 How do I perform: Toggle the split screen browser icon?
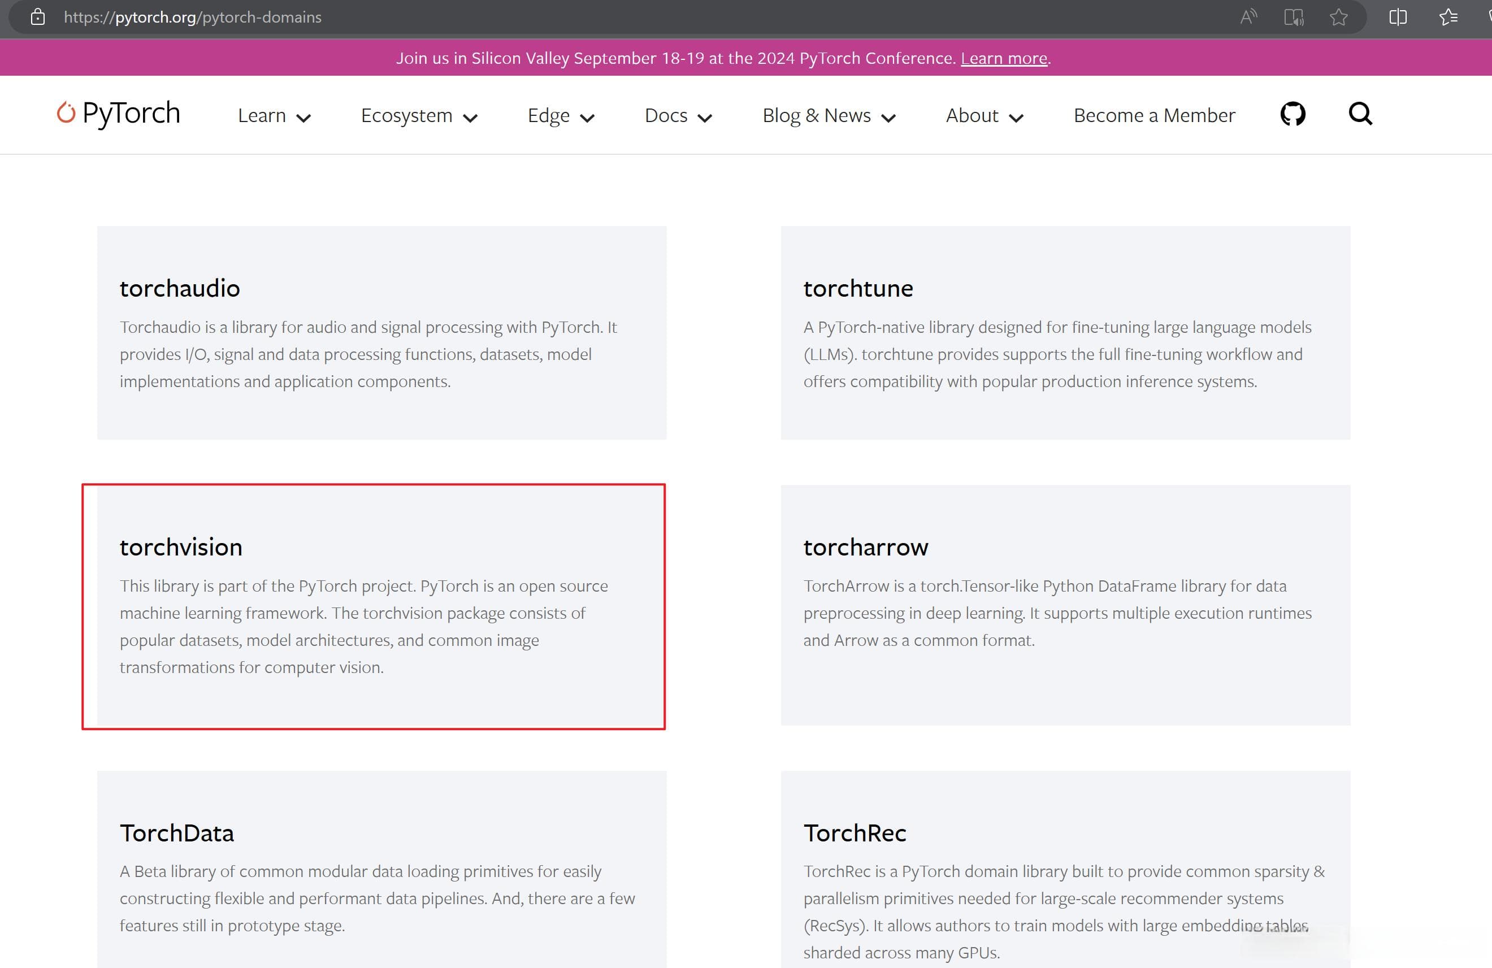[1398, 17]
